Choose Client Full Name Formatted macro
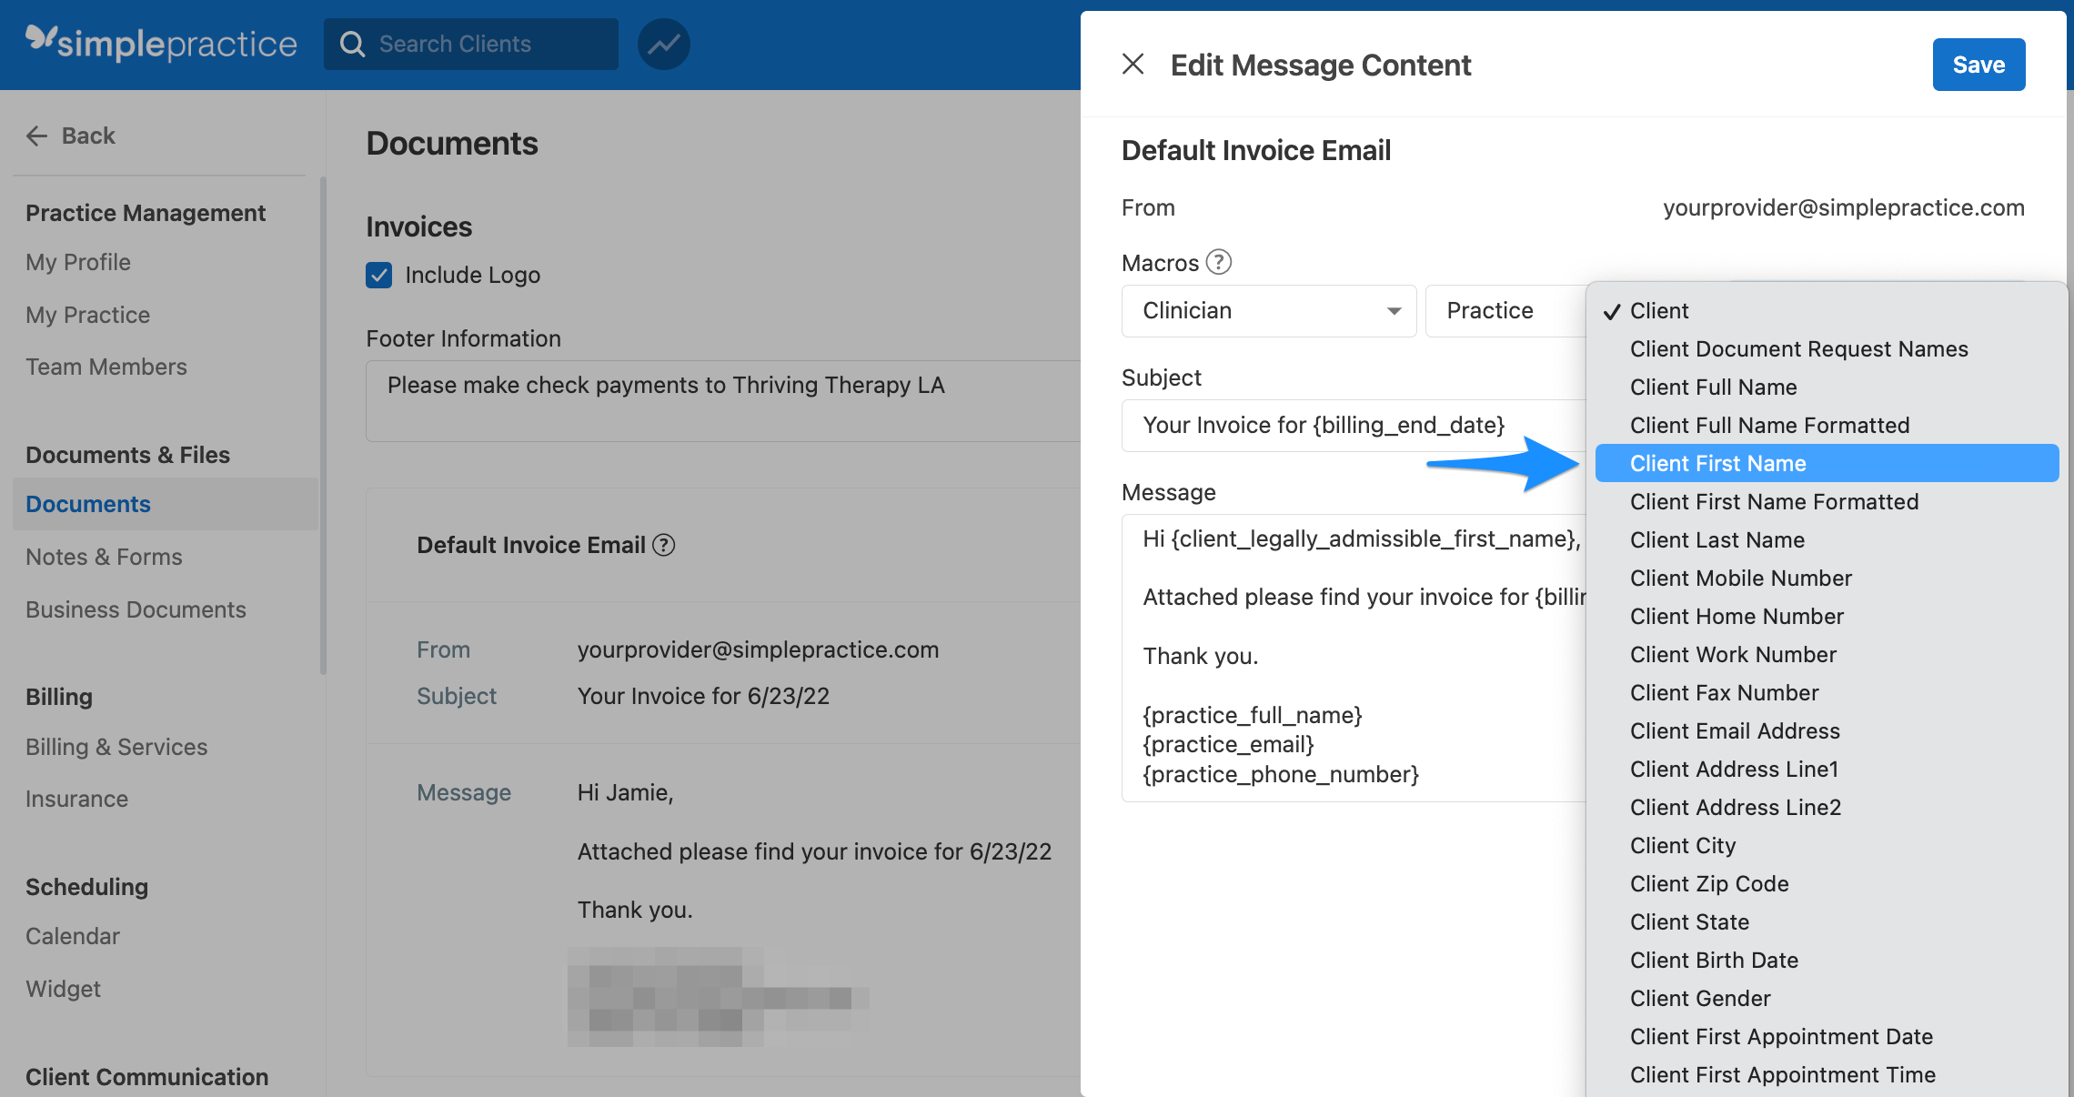Viewport: 2074px width, 1097px height. (1827, 426)
